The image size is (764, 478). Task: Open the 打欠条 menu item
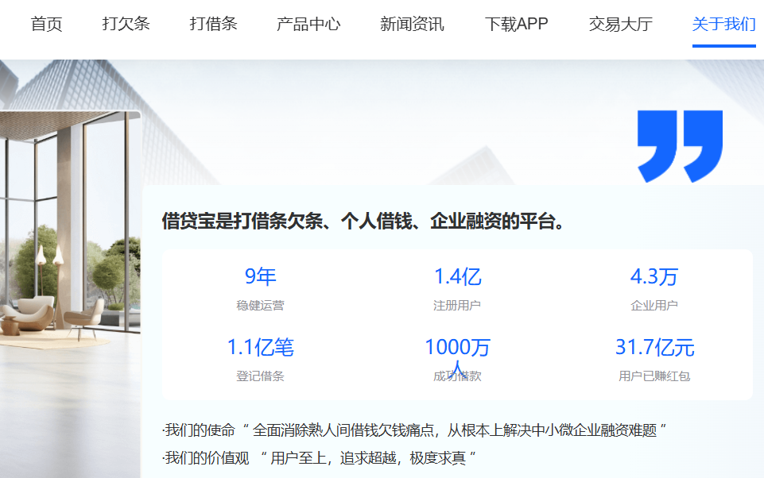click(126, 24)
